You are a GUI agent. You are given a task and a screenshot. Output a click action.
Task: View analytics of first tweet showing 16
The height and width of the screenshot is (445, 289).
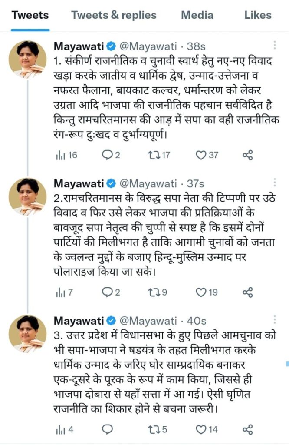[59, 155]
